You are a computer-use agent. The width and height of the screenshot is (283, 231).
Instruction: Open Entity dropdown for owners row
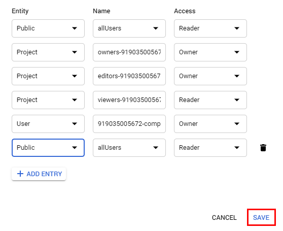tap(48, 52)
